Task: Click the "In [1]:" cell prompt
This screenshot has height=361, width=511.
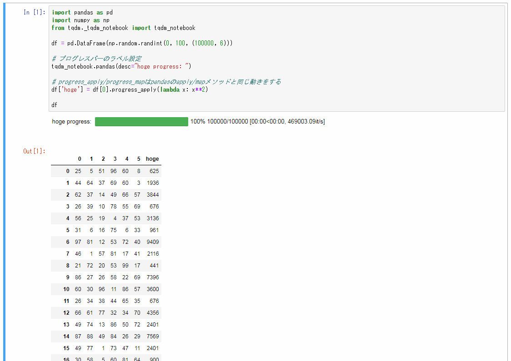Action: (34, 12)
